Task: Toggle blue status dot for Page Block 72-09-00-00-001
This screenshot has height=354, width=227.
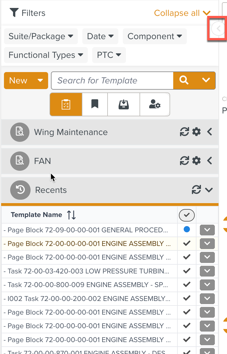Action: click(187, 229)
